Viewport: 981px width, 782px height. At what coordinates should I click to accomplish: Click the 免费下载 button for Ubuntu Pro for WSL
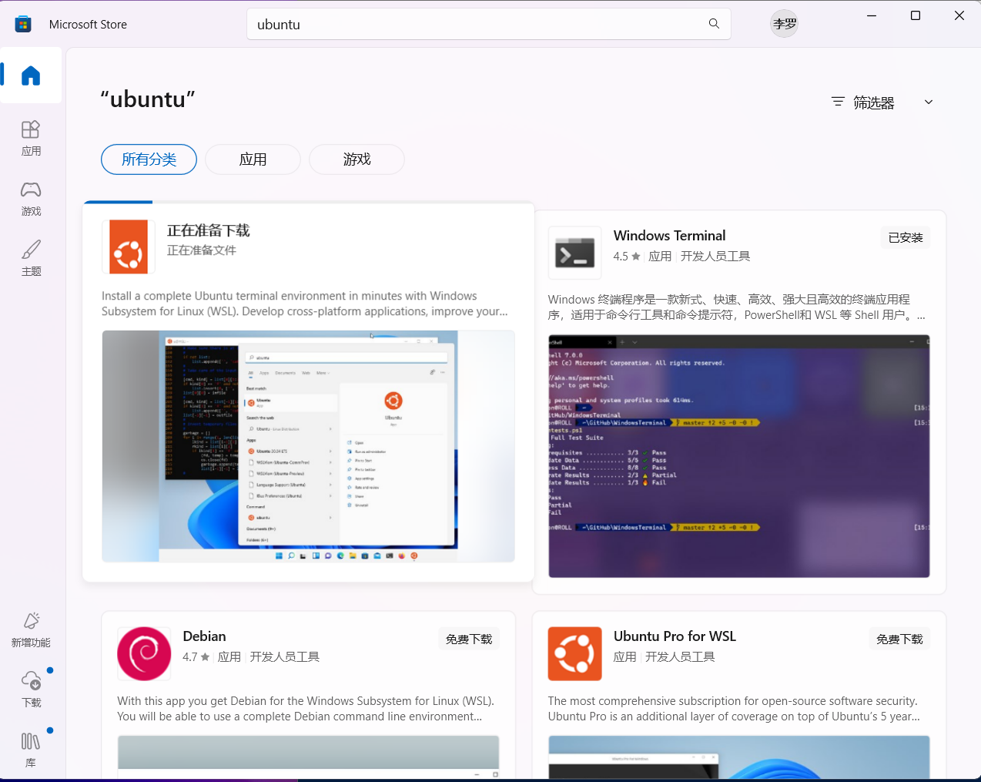pos(899,639)
